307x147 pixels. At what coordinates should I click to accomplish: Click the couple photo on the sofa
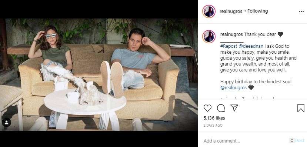click(99, 74)
